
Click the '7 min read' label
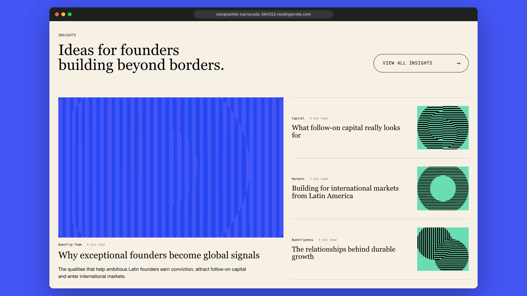[319, 179]
